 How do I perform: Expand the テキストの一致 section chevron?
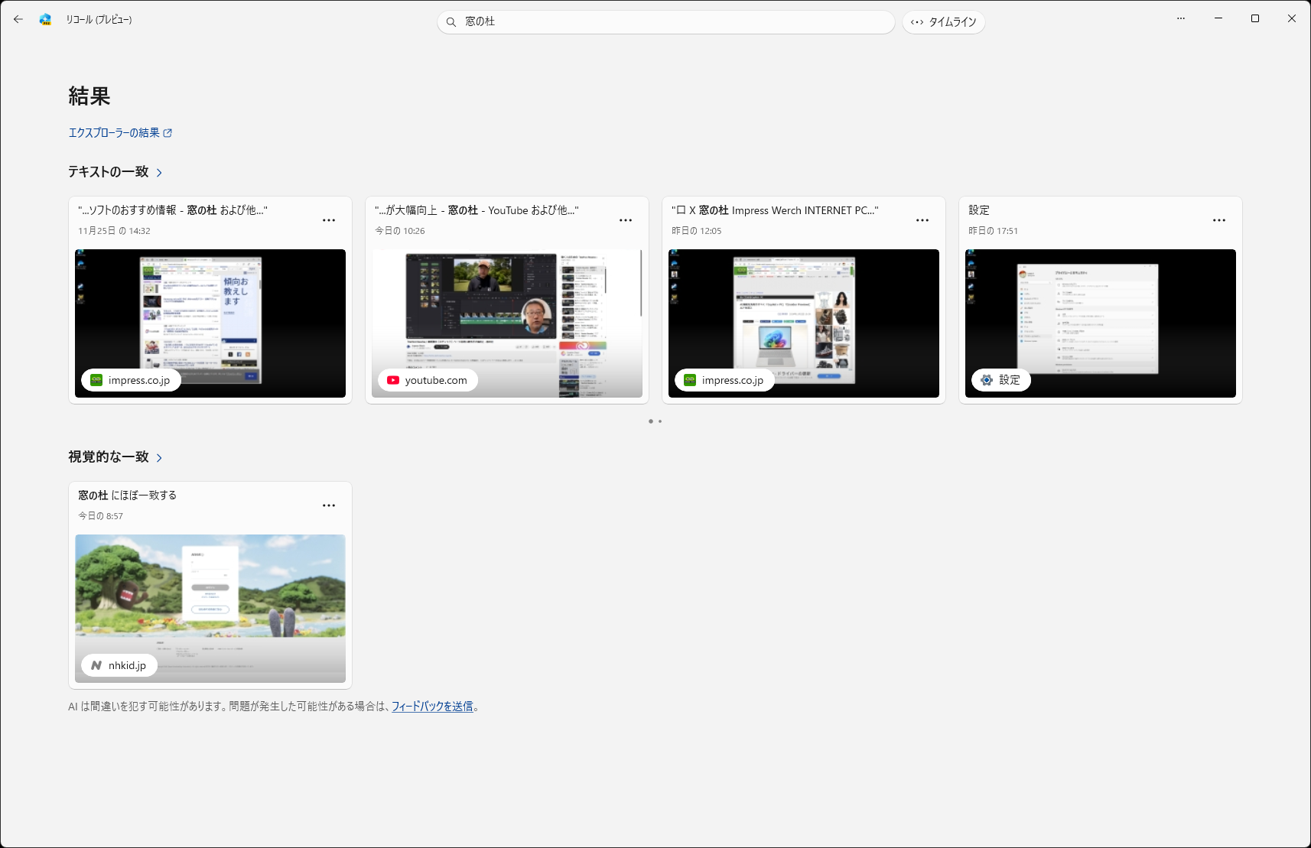(159, 173)
